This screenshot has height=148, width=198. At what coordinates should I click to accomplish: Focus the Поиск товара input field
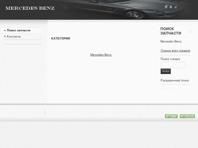(x=173, y=65)
